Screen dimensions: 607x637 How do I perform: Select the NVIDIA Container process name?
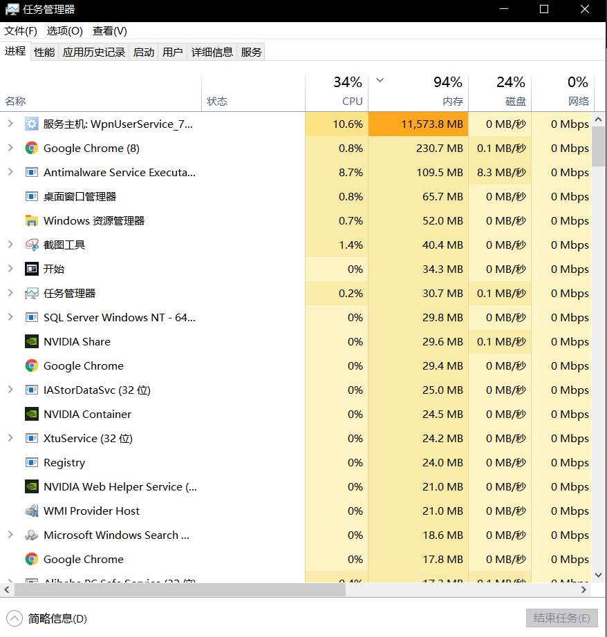click(87, 414)
